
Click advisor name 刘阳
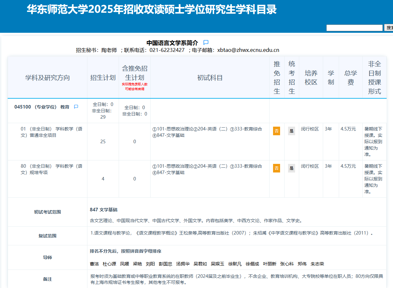[x=150, y=264]
